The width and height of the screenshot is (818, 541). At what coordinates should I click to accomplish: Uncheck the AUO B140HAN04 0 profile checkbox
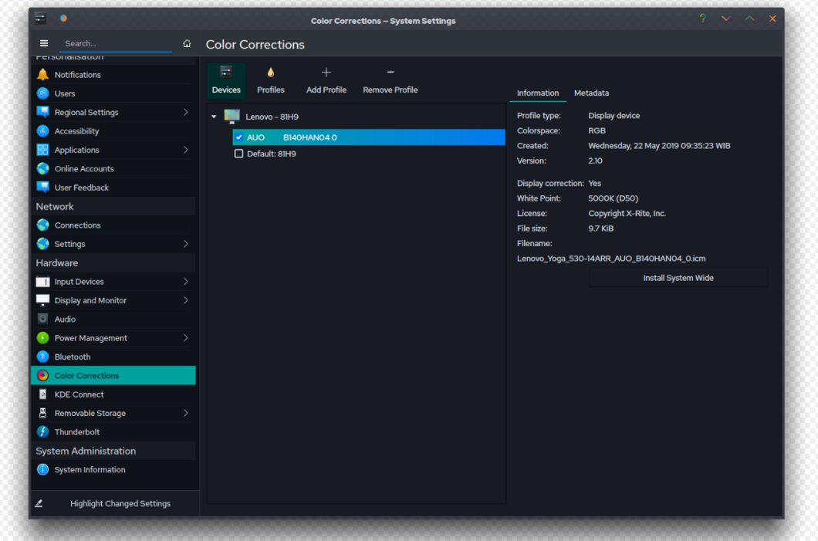pyautogui.click(x=239, y=137)
